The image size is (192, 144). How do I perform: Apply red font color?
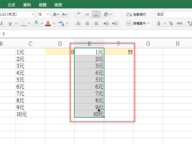pos(48,23)
